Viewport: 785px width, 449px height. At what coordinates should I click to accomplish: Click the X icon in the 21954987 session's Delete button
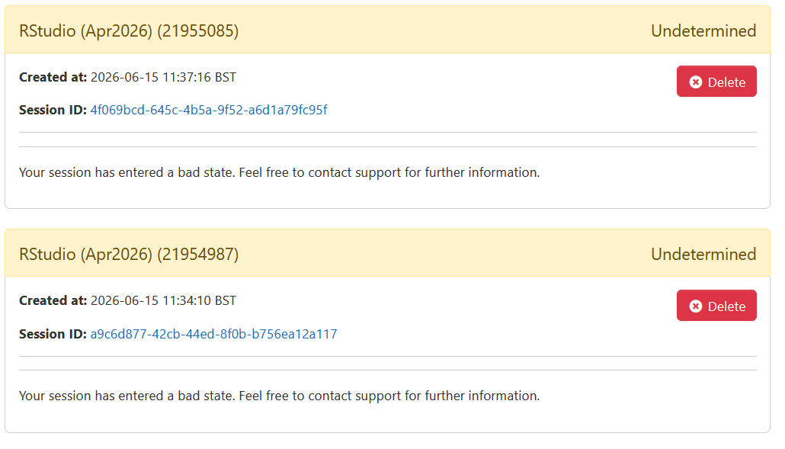[x=695, y=306]
